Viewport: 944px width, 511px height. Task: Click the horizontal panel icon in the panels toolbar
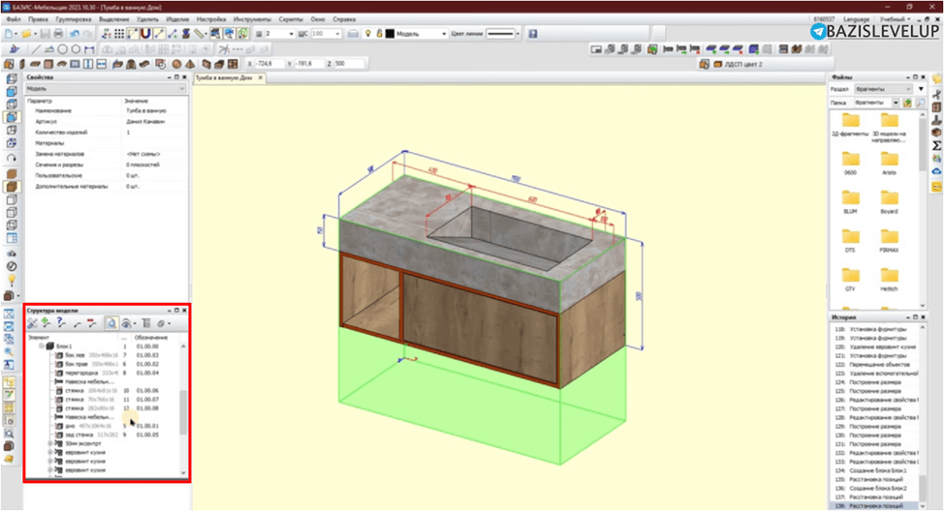(36, 64)
